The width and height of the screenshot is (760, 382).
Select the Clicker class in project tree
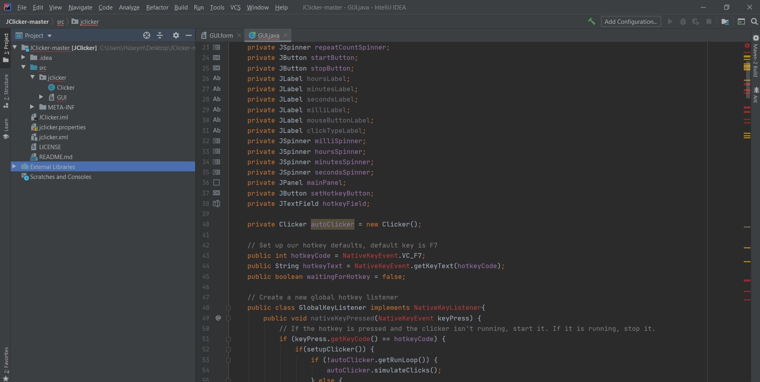pos(65,88)
